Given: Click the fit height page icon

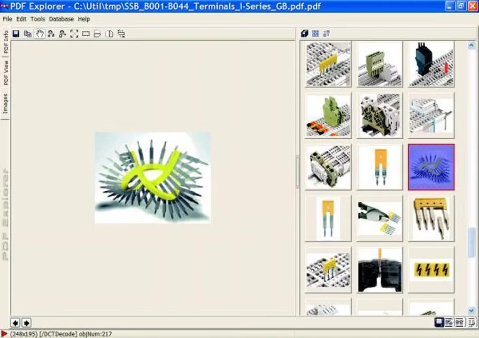Looking at the screenshot, I should point(109,34).
